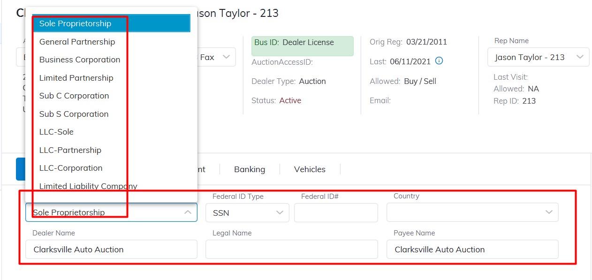Expand the Country dropdown

[x=472, y=212]
